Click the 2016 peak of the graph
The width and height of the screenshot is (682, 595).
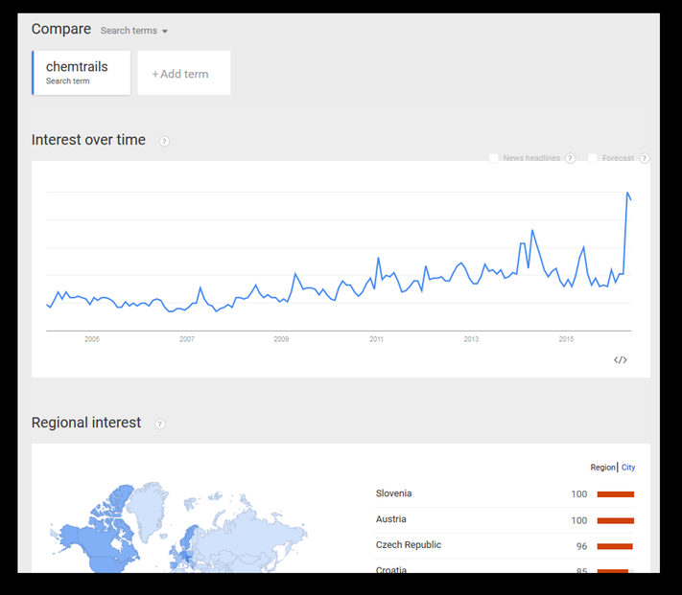tap(627, 194)
